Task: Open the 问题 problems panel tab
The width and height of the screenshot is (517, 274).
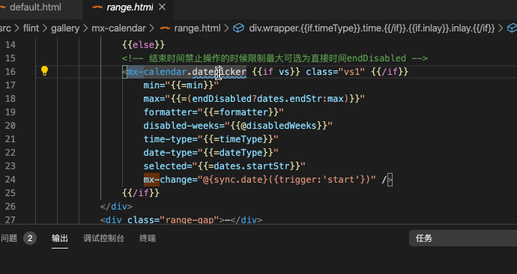Action: tap(9, 238)
